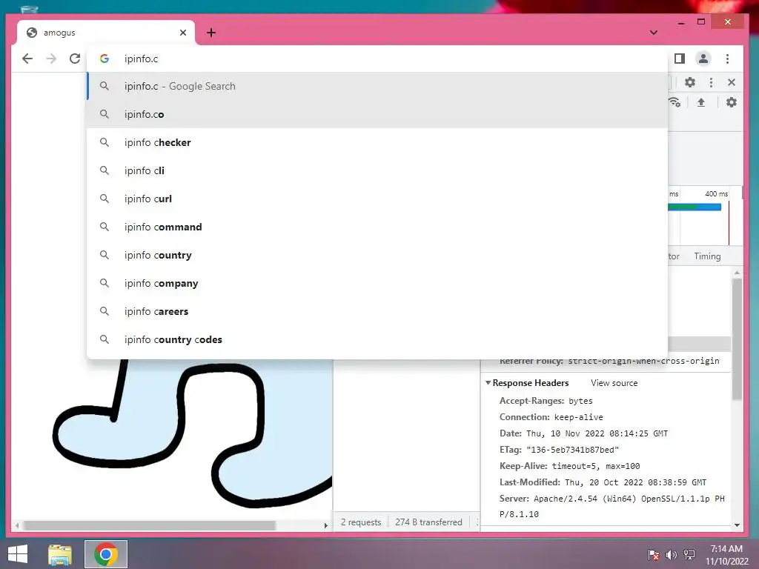Viewport: 759px width, 569px height.
Task: Click the '2 requests' status entry
Action: (361, 522)
